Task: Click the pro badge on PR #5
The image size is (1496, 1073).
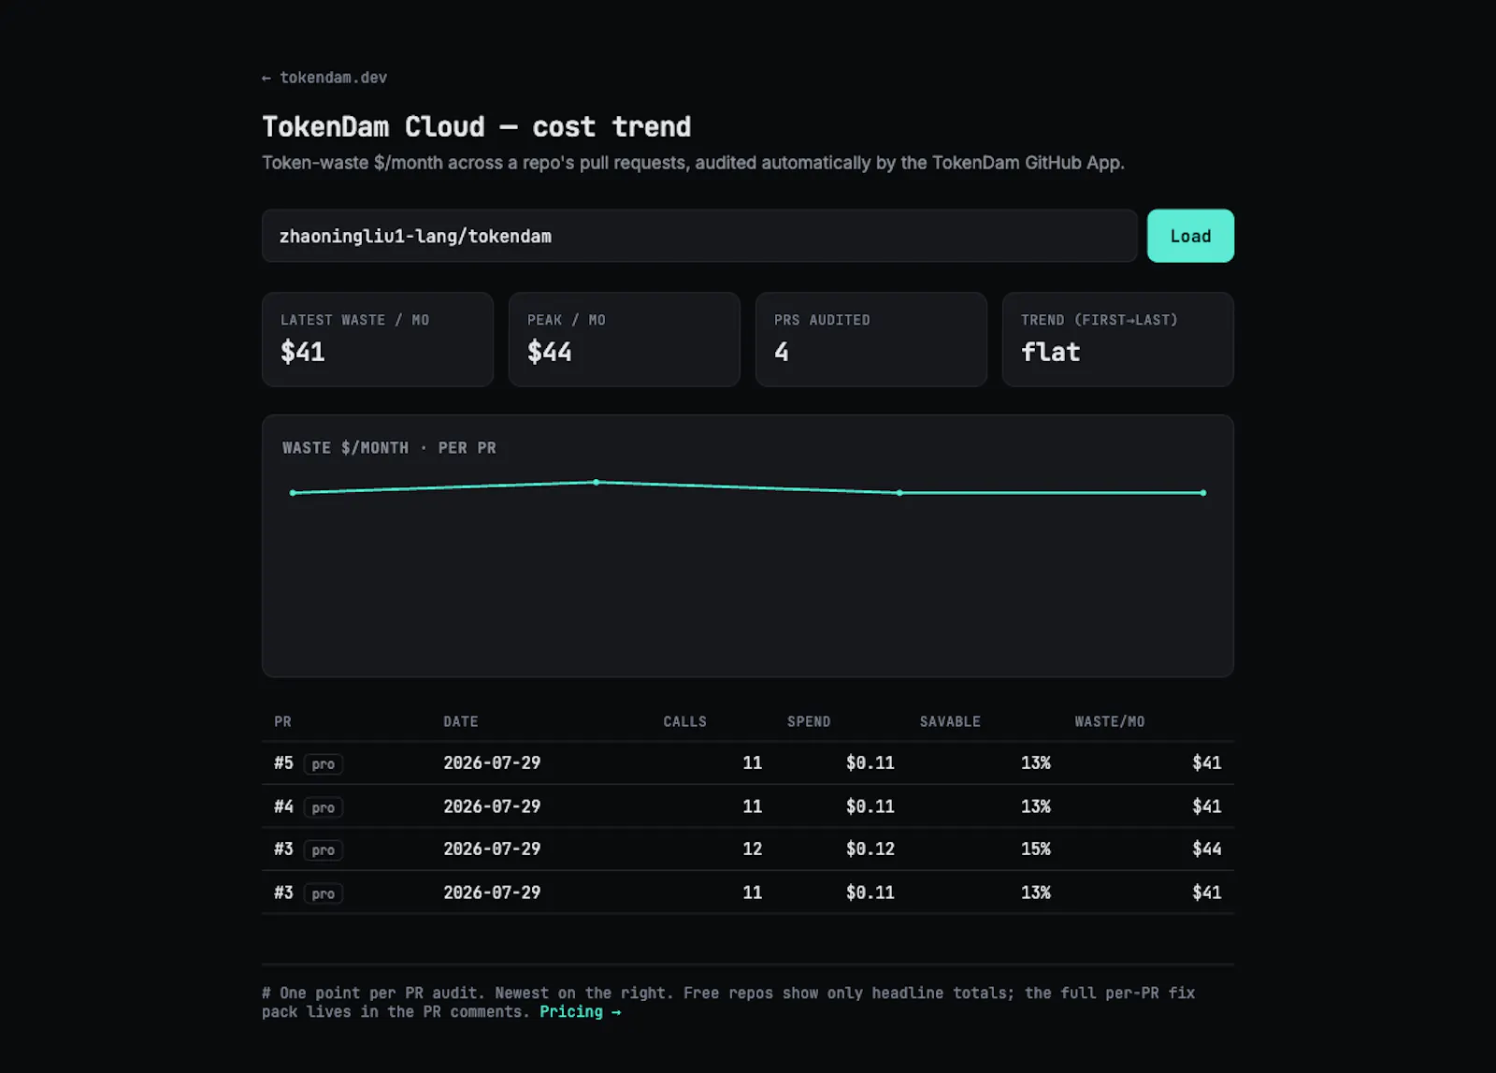Action: [x=324, y=764]
